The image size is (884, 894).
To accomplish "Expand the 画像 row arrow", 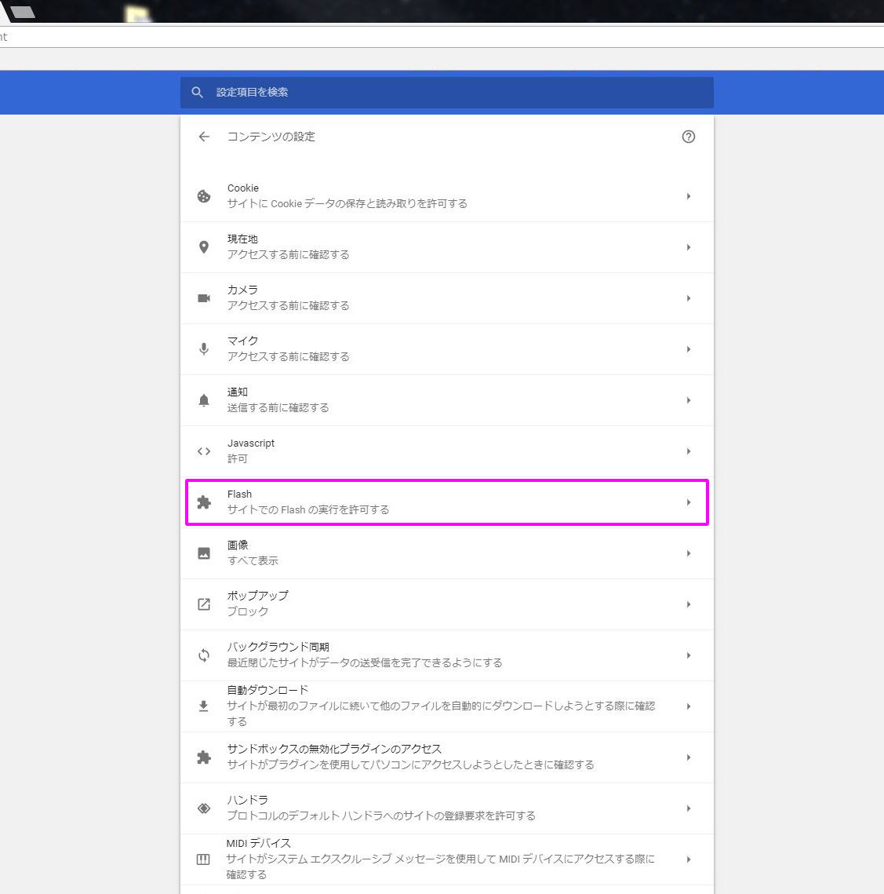I will click(689, 553).
